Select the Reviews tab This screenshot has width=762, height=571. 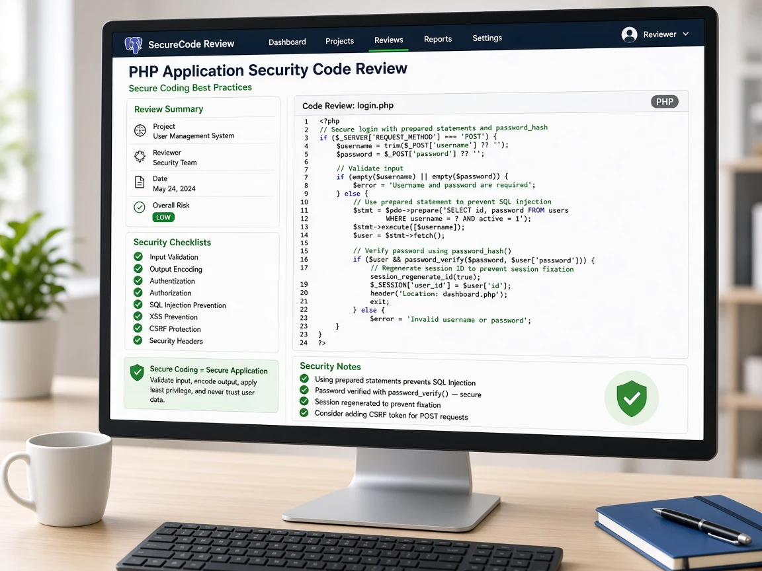389,40
